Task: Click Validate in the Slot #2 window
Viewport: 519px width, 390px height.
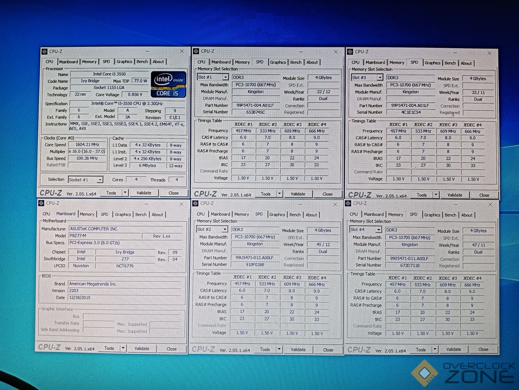Action: (298, 350)
